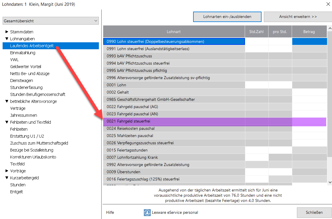Screen dimensions: 332x219
Task: Select Einmalzahlung in the navigation tree
Action: coord(23,53)
